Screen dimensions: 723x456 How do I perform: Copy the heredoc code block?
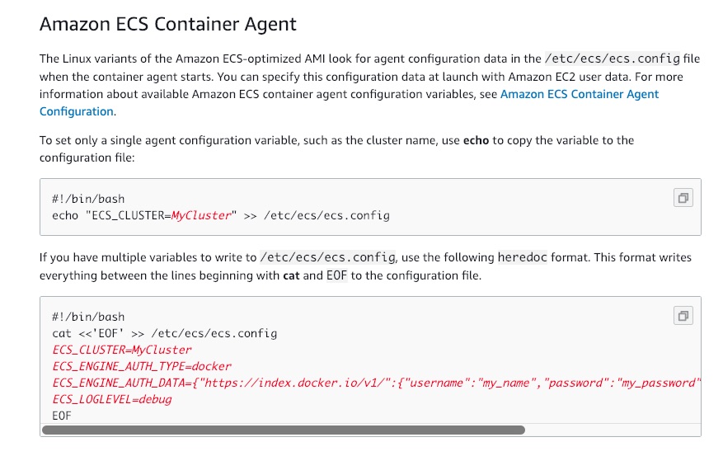pos(683,316)
